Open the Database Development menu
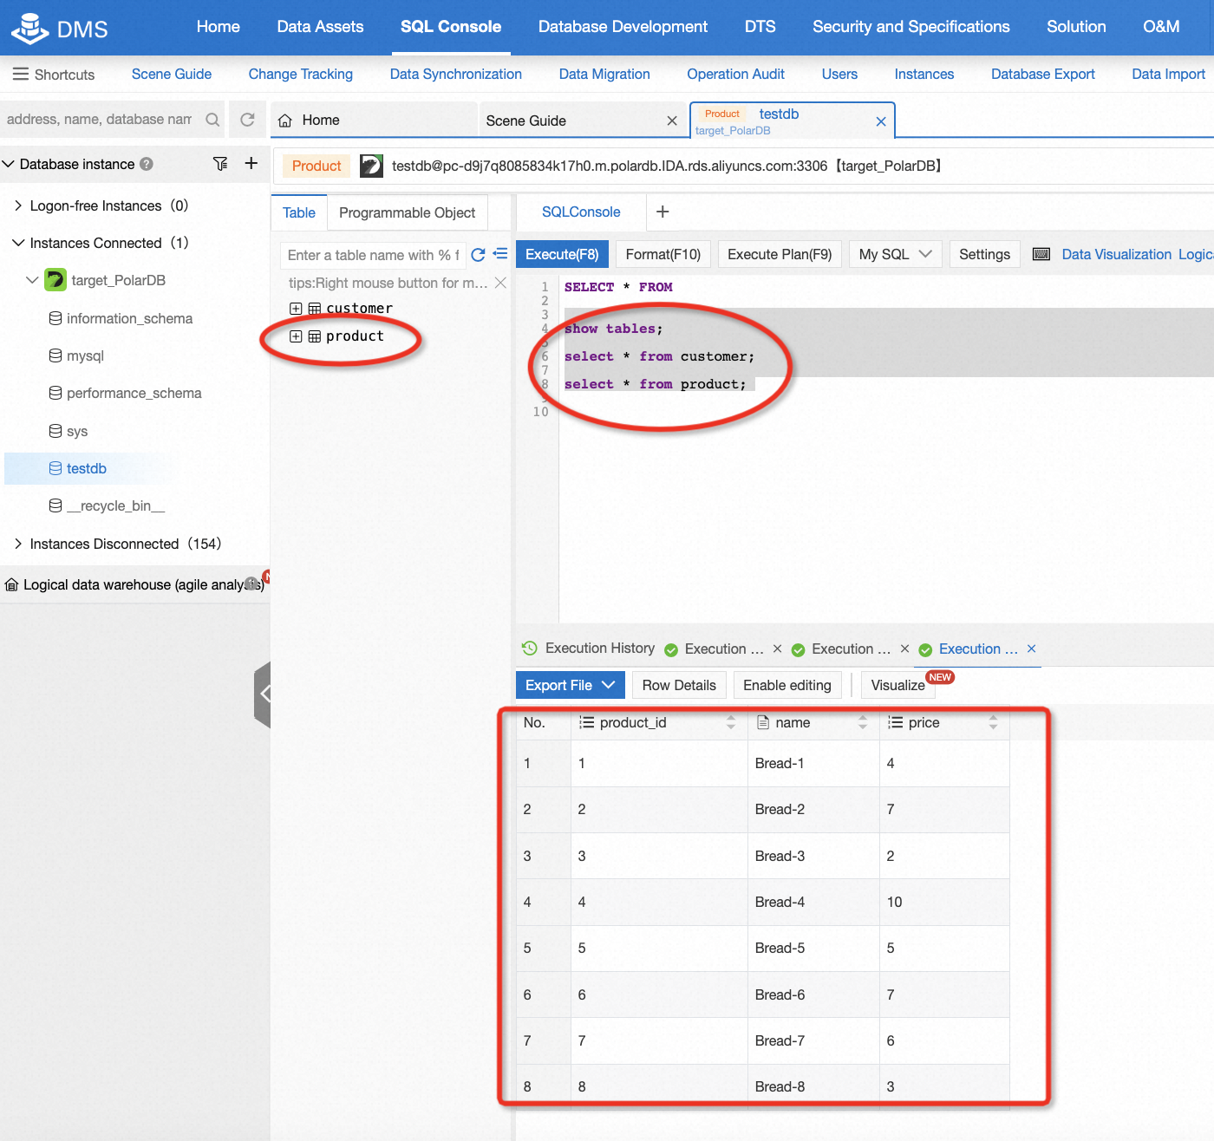The width and height of the screenshot is (1214, 1141). pyautogui.click(x=623, y=27)
